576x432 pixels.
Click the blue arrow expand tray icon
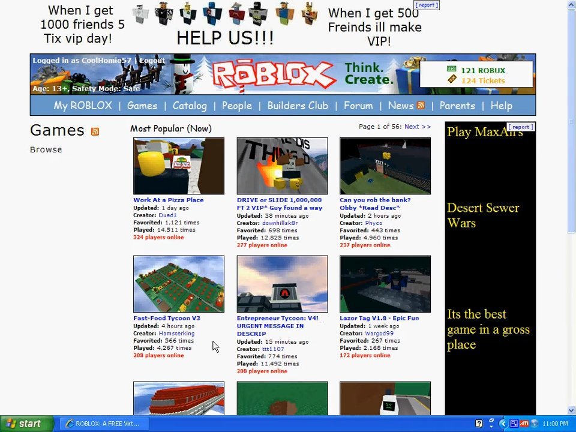[x=503, y=424]
